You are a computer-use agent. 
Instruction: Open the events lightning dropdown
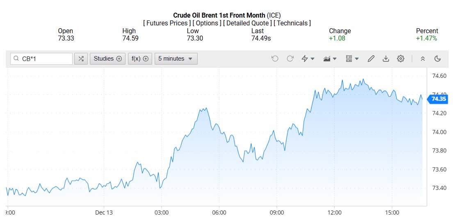pos(308,59)
